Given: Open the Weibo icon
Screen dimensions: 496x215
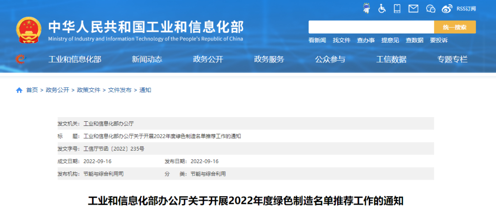Looking at the screenshot, I should tap(447, 8).
